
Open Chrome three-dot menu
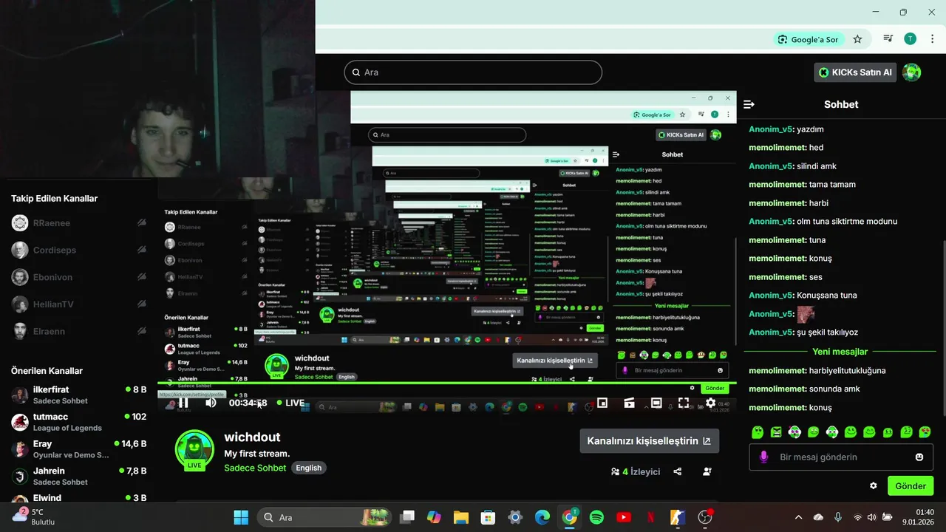pos(931,39)
